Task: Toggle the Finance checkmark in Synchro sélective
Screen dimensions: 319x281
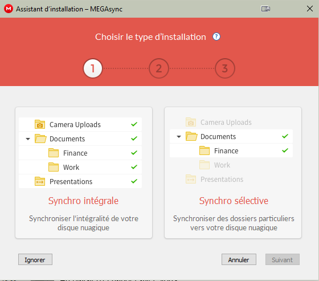Action: coord(285,150)
